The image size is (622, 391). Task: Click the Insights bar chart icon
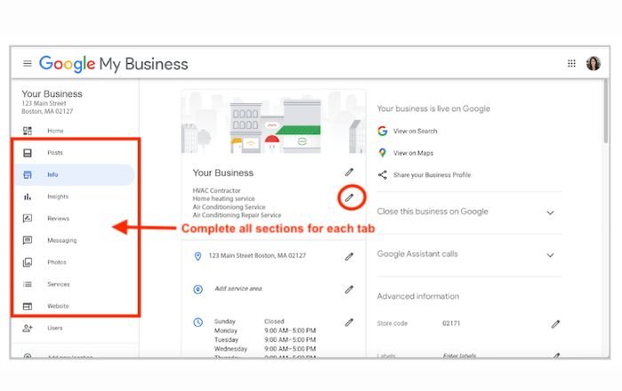pos(28,196)
